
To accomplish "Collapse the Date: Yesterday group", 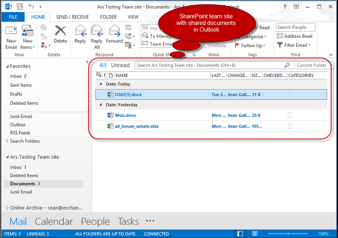I will point(101,105).
